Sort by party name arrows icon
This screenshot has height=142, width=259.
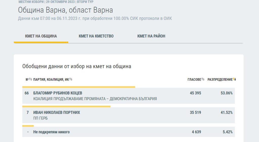pos(71,79)
